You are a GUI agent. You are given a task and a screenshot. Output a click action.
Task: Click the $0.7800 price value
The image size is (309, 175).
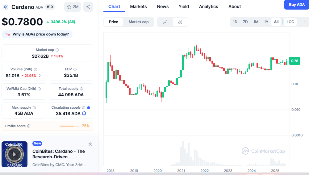click(22, 22)
